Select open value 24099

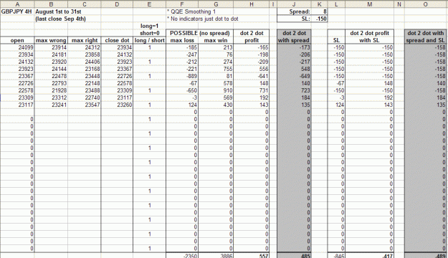(17, 47)
